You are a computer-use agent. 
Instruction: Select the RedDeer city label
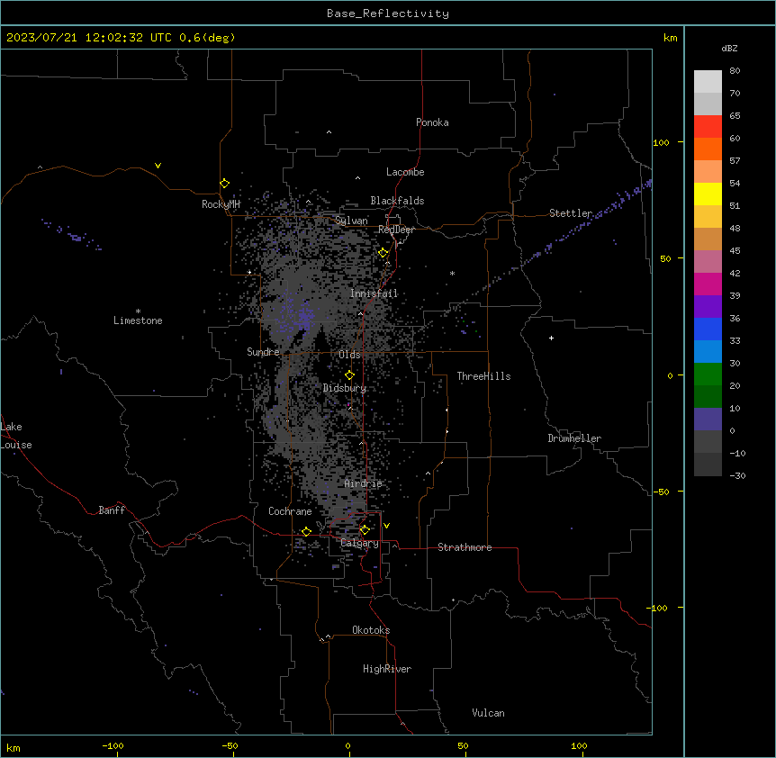(x=396, y=230)
